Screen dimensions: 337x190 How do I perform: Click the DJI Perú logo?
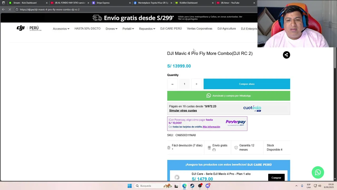[29, 28]
